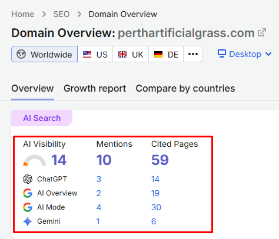Click the desktop monitor icon
The height and width of the screenshot is (239, 279).
tap(222, 53)
